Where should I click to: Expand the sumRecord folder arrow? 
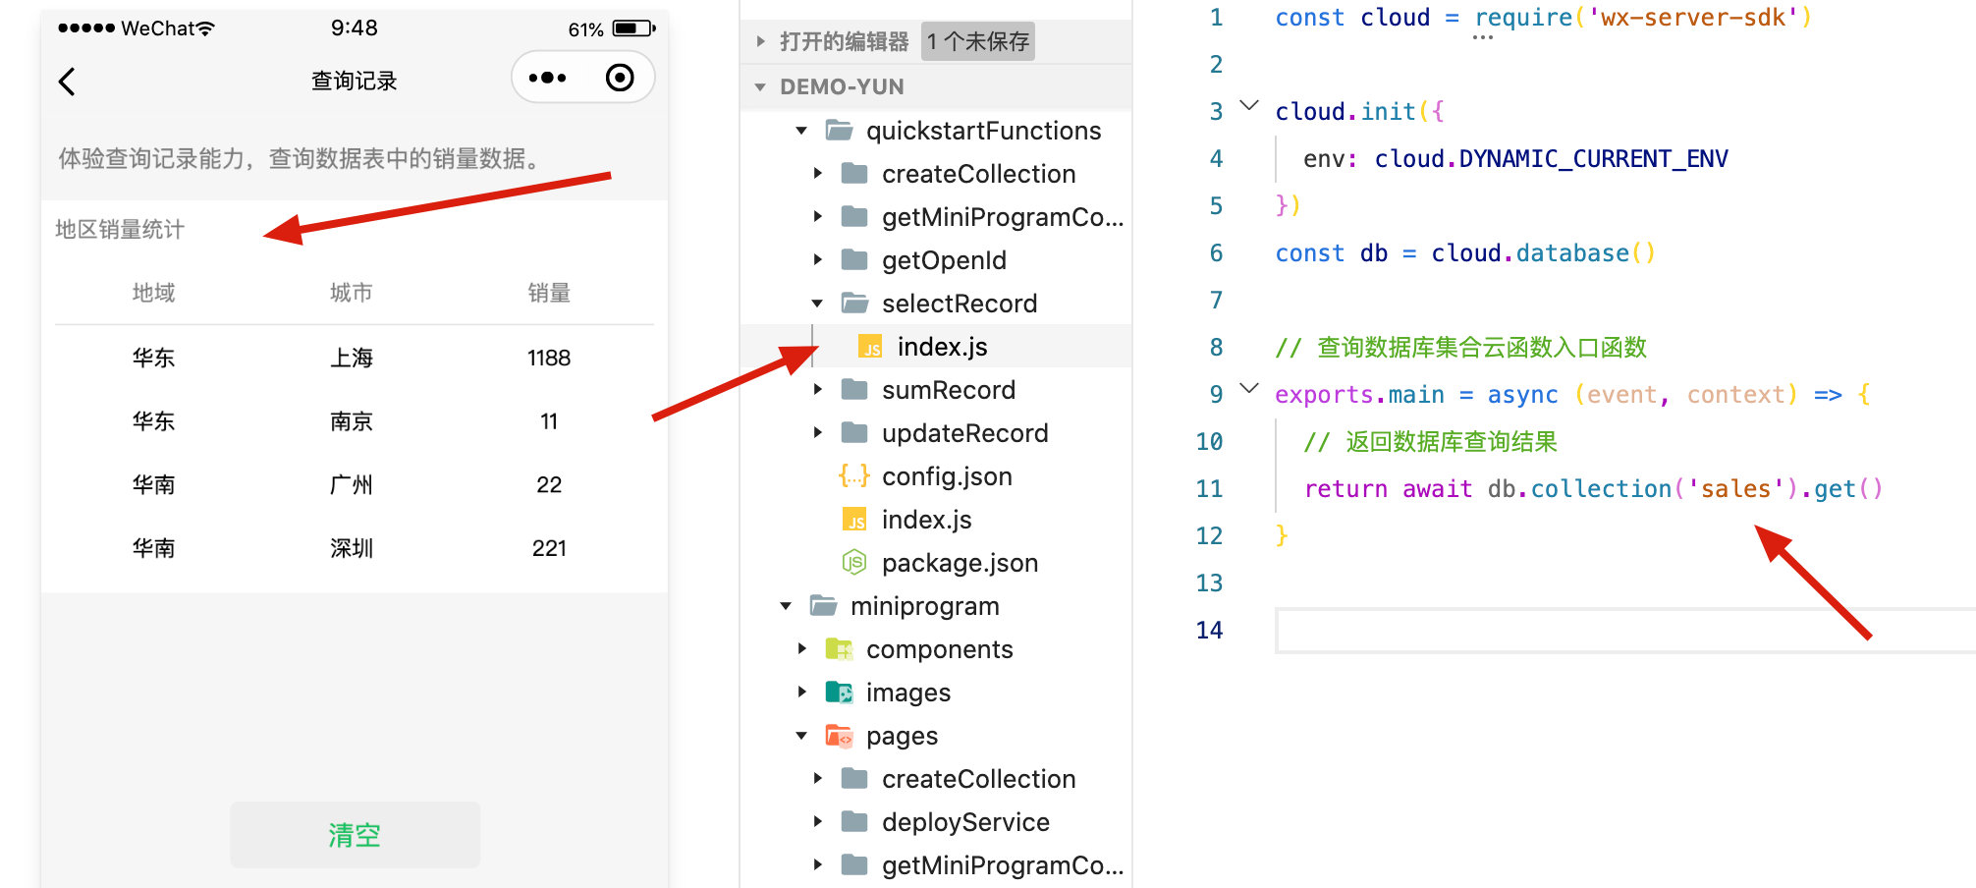(x=817, y=389)
